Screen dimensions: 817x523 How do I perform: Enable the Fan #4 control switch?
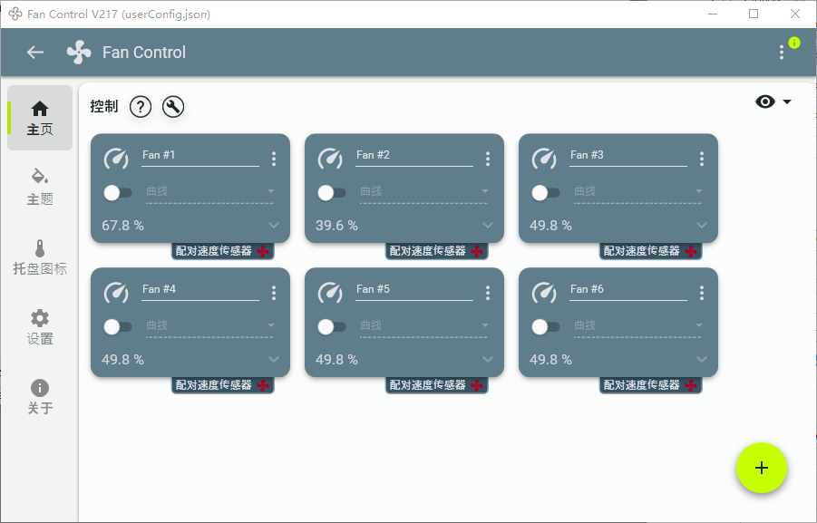[x=117, y=326]
